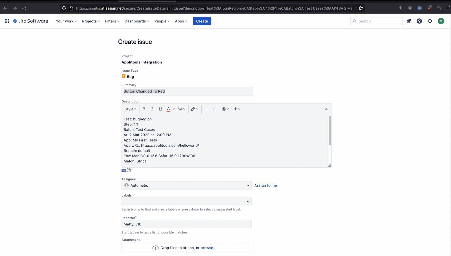Click the 'Batch: Test Cases' line in description
Viewport: 451px width, 256px height.
click(139, 129)
